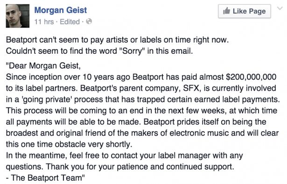Click the "- The Beatport Team" signature
The image size is (287, 184).
click(45, 178)
